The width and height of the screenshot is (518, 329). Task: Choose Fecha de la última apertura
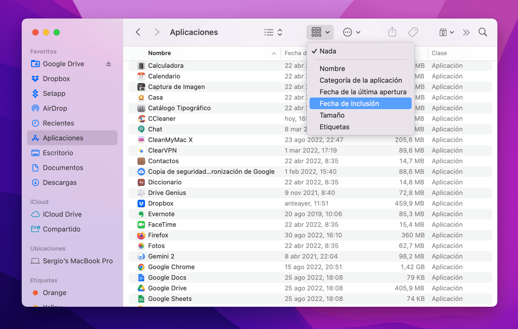coord(360,92)
